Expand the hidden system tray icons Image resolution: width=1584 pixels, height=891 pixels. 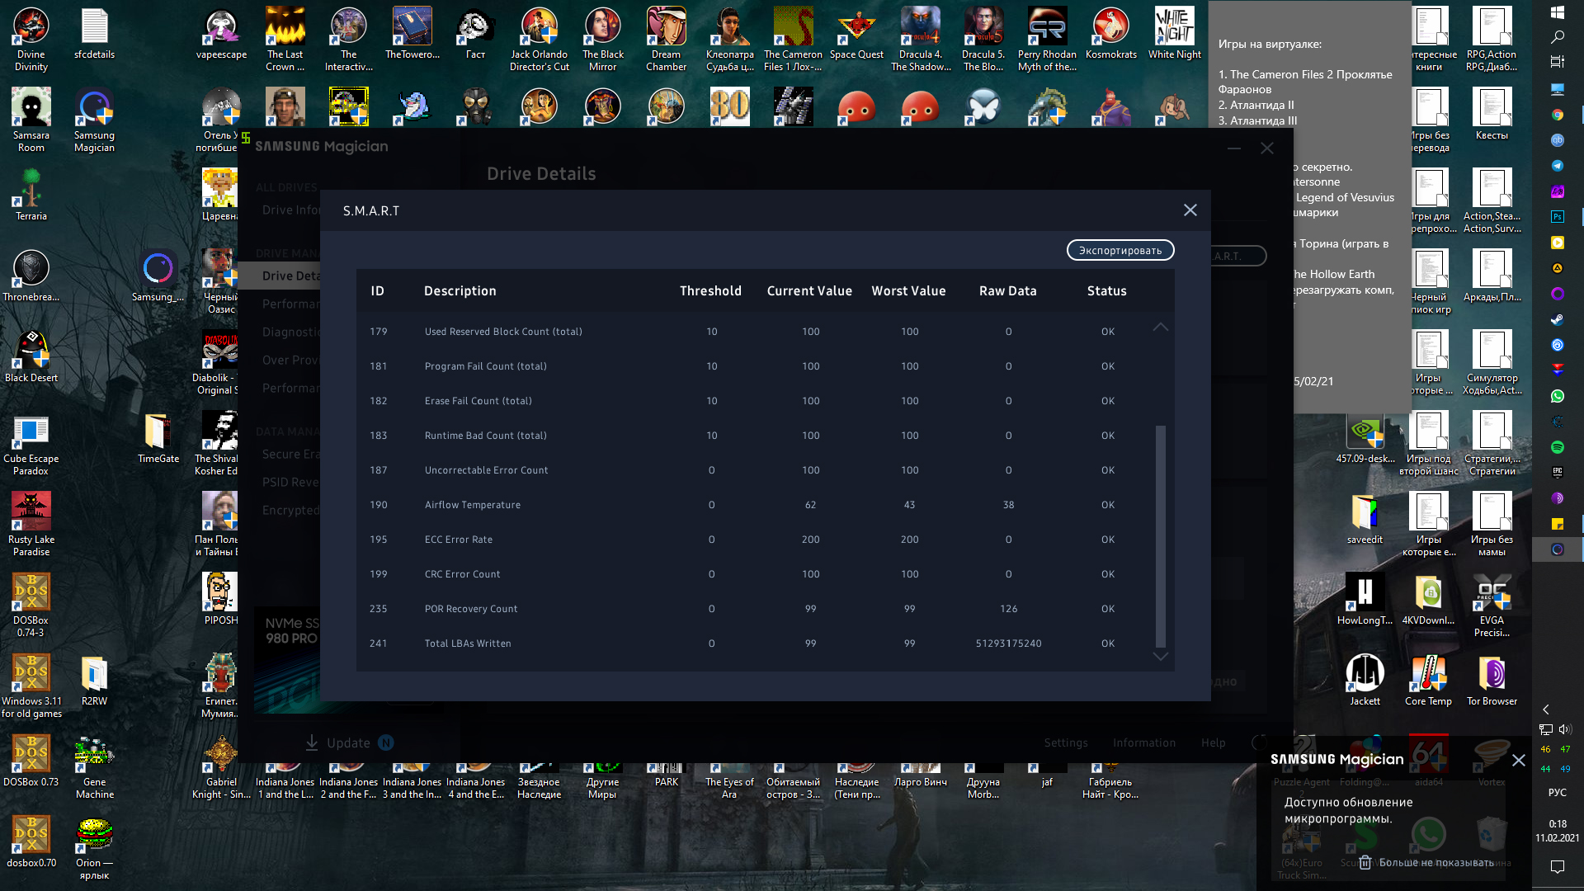pos(1546,709)
